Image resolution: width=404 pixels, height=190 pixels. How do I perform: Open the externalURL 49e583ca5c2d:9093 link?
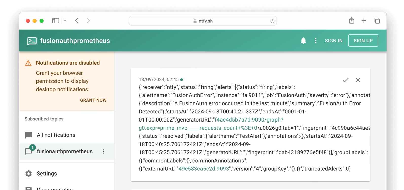click(x=204, y=169)
